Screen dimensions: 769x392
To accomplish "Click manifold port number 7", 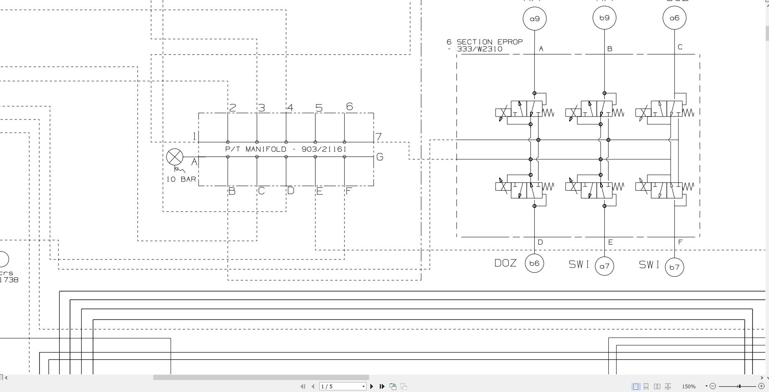I will tap(379, 137).
